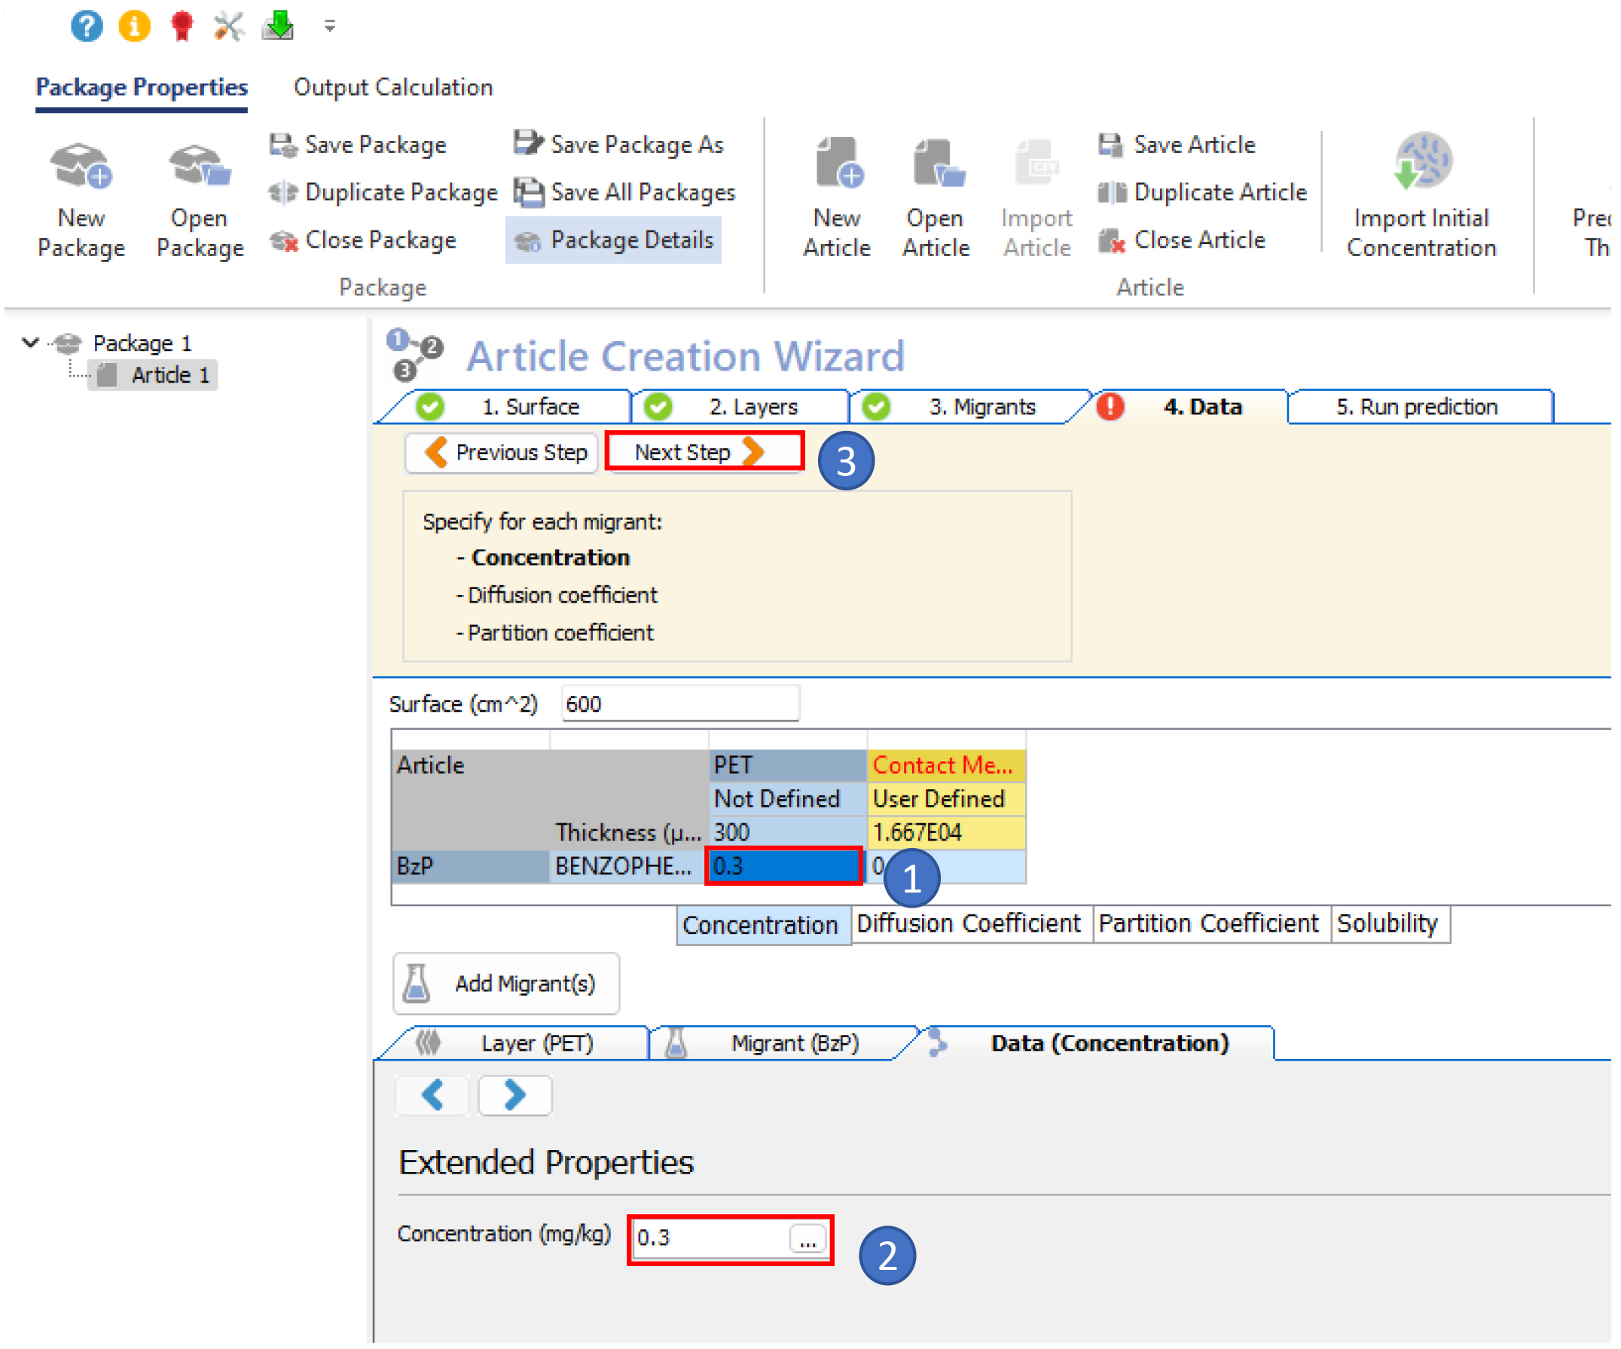Switch to Output Calculation ribbon tab
Image resolution: width=1621 pixels, height=1349 pixels.
point(393,87)
